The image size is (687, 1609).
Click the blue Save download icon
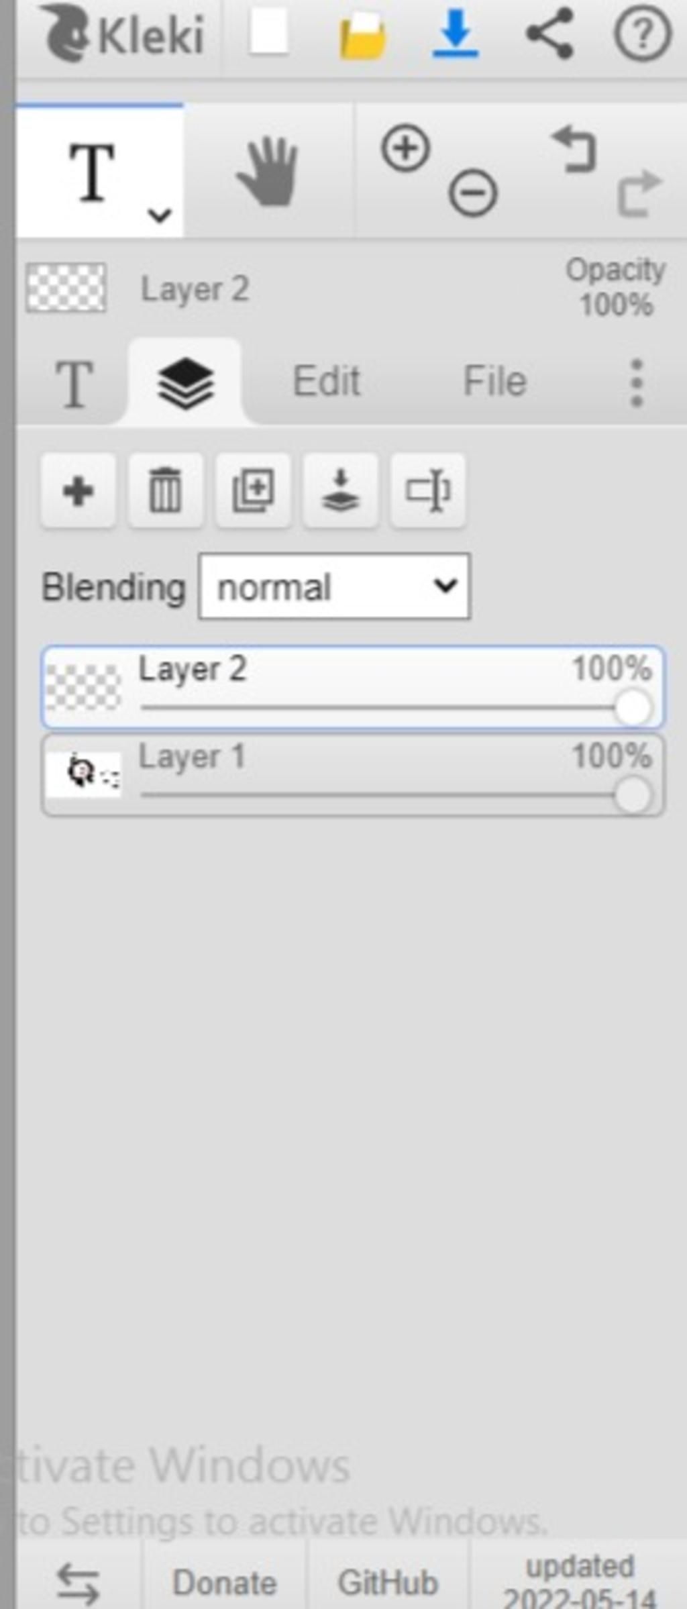coord(456,34)
